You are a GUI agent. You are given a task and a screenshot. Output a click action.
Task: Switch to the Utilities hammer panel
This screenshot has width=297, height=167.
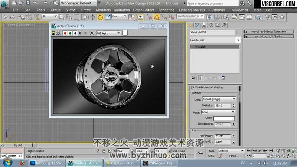(x=224, y=25)
